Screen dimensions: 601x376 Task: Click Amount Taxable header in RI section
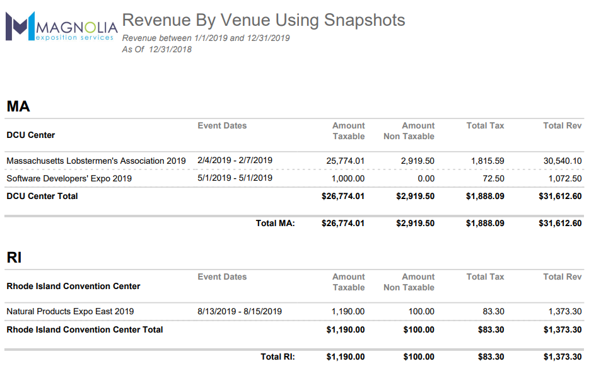tap(348, 282)
